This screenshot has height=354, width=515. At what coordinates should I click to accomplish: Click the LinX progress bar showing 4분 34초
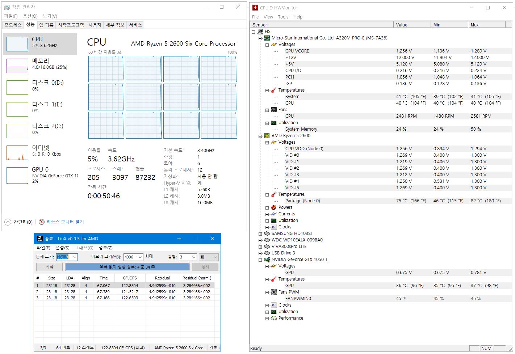point(127,267)
